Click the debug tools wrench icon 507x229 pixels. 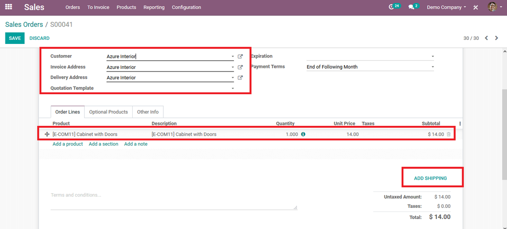475,7
